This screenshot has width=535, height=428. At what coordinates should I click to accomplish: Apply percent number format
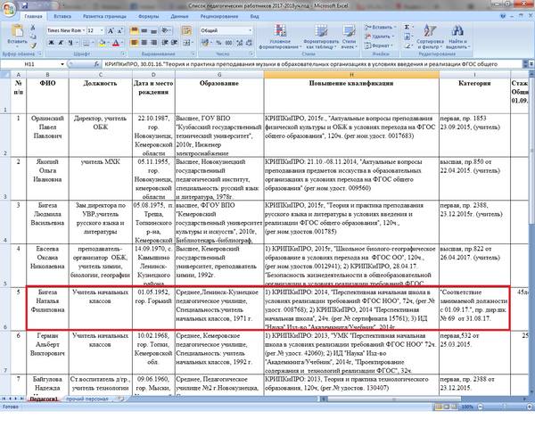(x=218, y=43)
